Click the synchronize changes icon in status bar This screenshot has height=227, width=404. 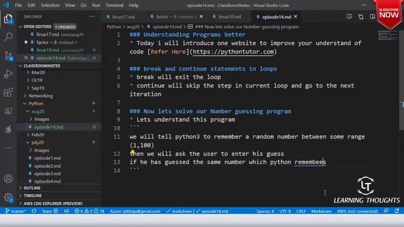tap(33, 211)
